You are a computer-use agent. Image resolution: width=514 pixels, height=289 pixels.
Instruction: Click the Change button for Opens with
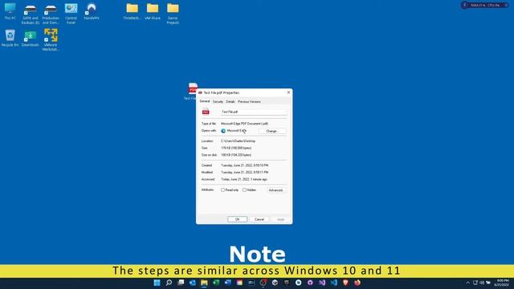click(x=272, y=131)
